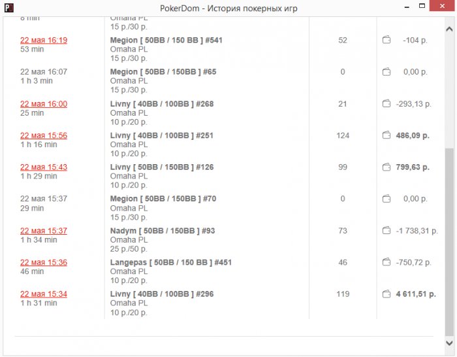The width and height of the screenshot is (457, 357).
Task: Click hands count 73
Action: click(343, 231)
